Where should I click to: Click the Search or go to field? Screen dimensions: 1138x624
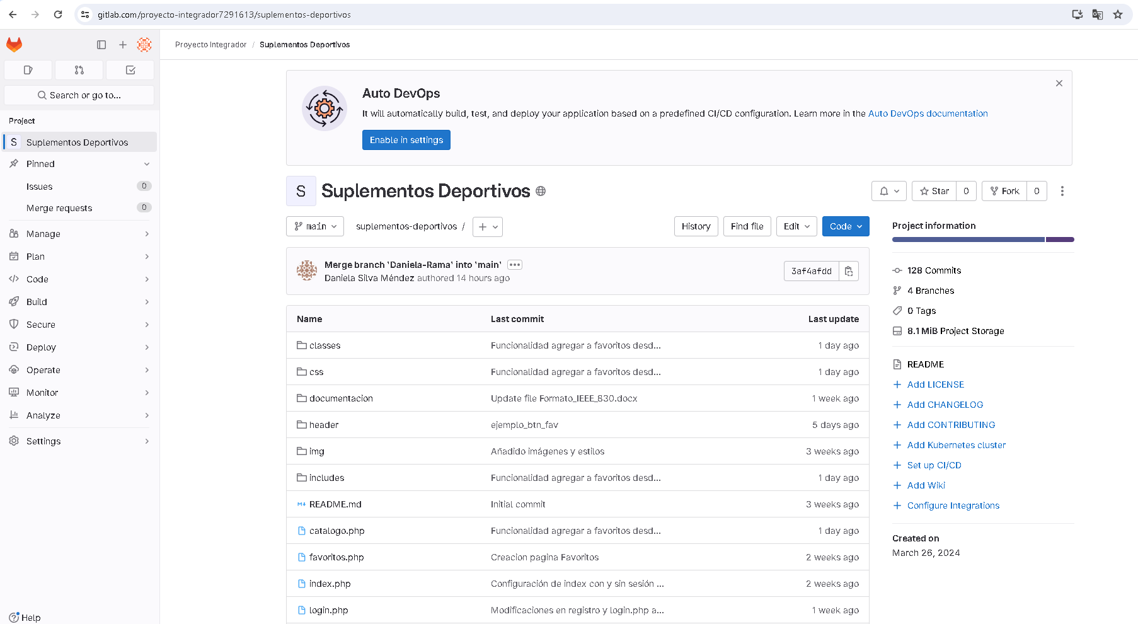click(x=79, y=95)
